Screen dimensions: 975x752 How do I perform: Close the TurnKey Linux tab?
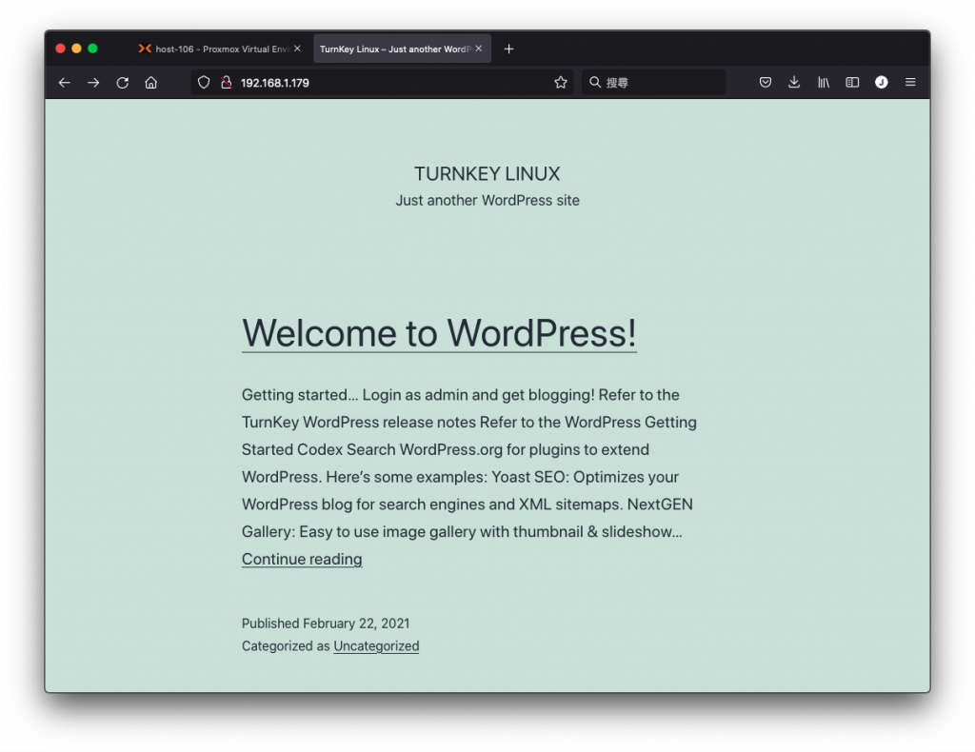tap(478, 49)
